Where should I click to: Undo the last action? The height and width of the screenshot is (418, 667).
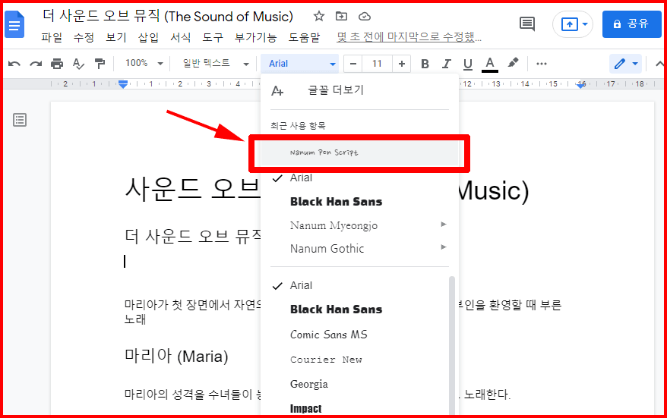14,64
